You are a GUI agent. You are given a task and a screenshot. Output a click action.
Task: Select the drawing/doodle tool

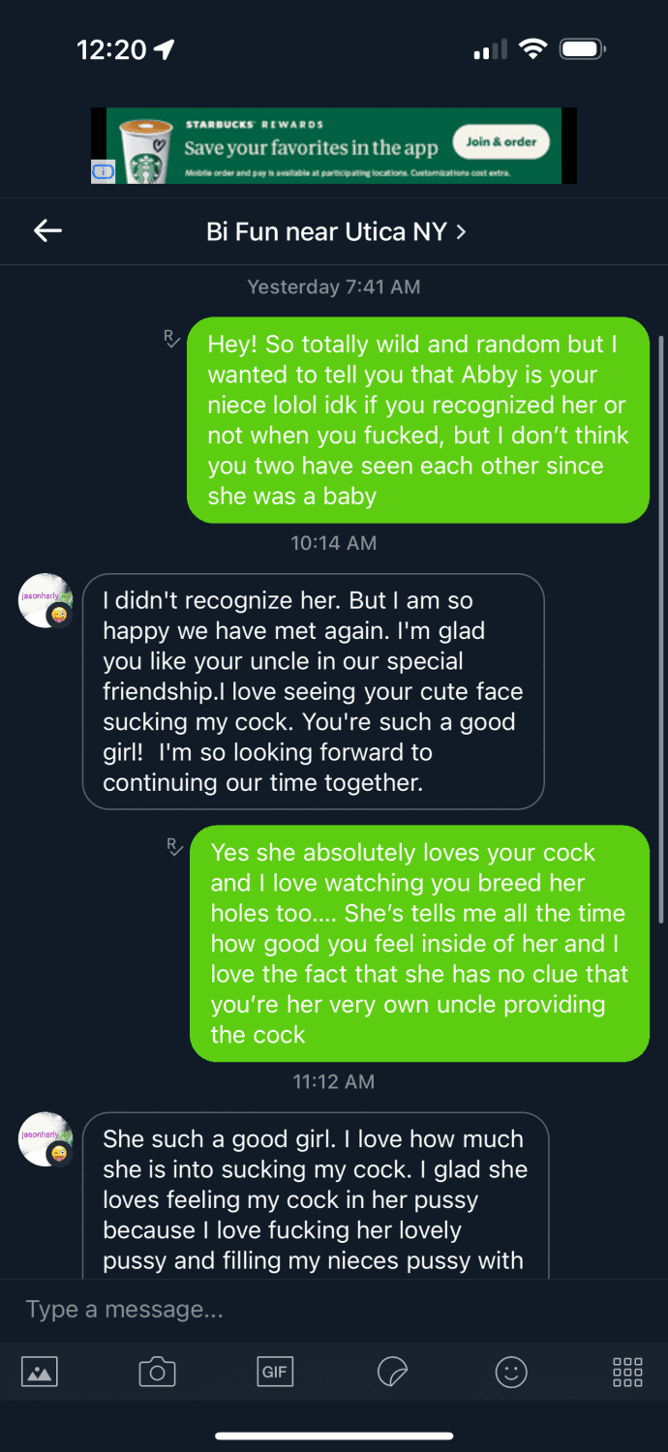[x=393, y=1372]
